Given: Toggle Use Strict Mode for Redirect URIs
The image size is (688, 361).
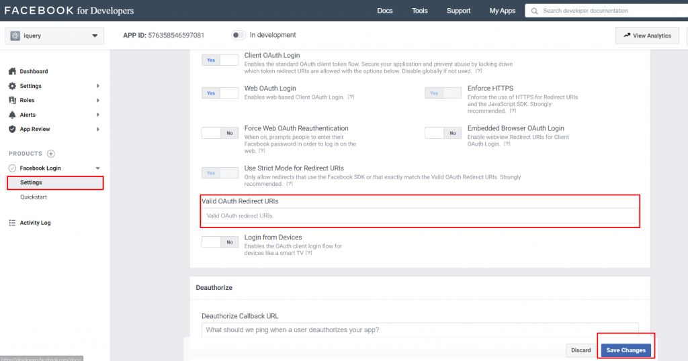Looking at the screenshot, I should 220,172.
